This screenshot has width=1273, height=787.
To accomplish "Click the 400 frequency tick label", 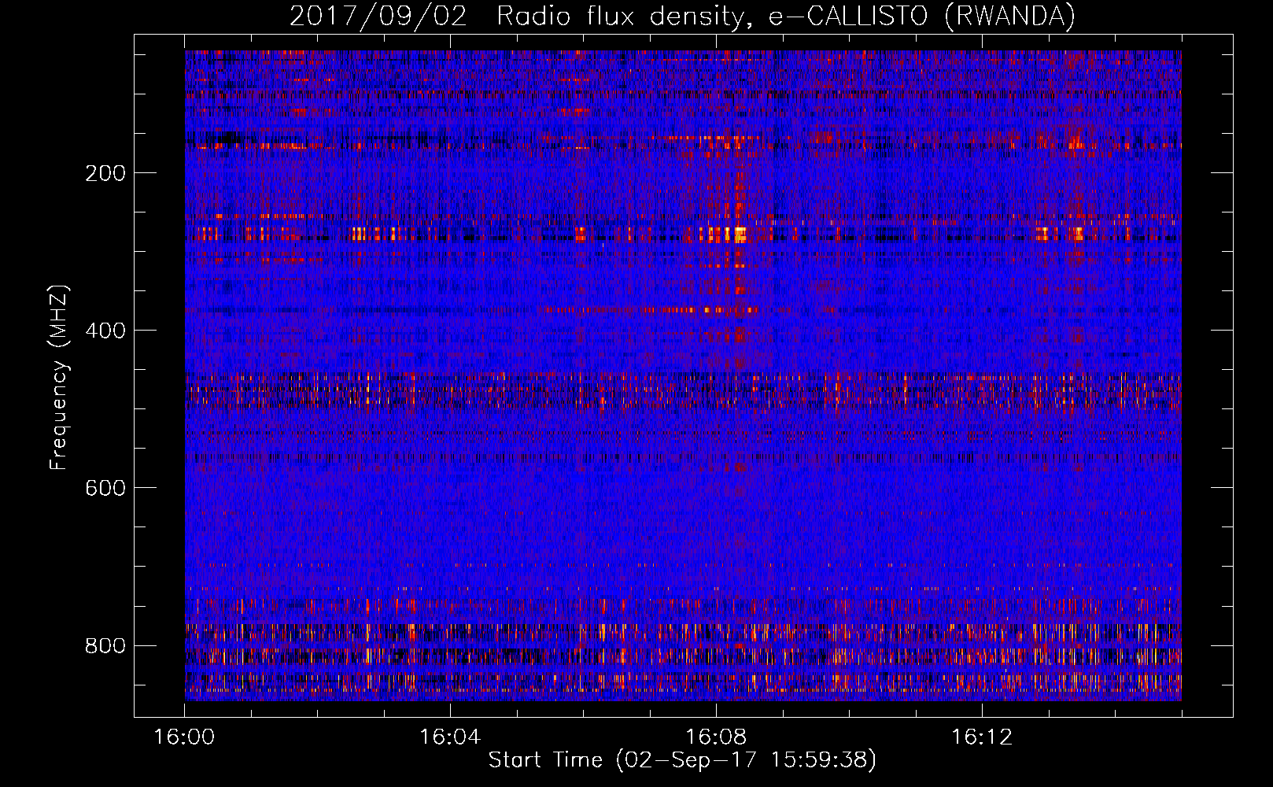I will pyautogui.click(x=105, y=331).
